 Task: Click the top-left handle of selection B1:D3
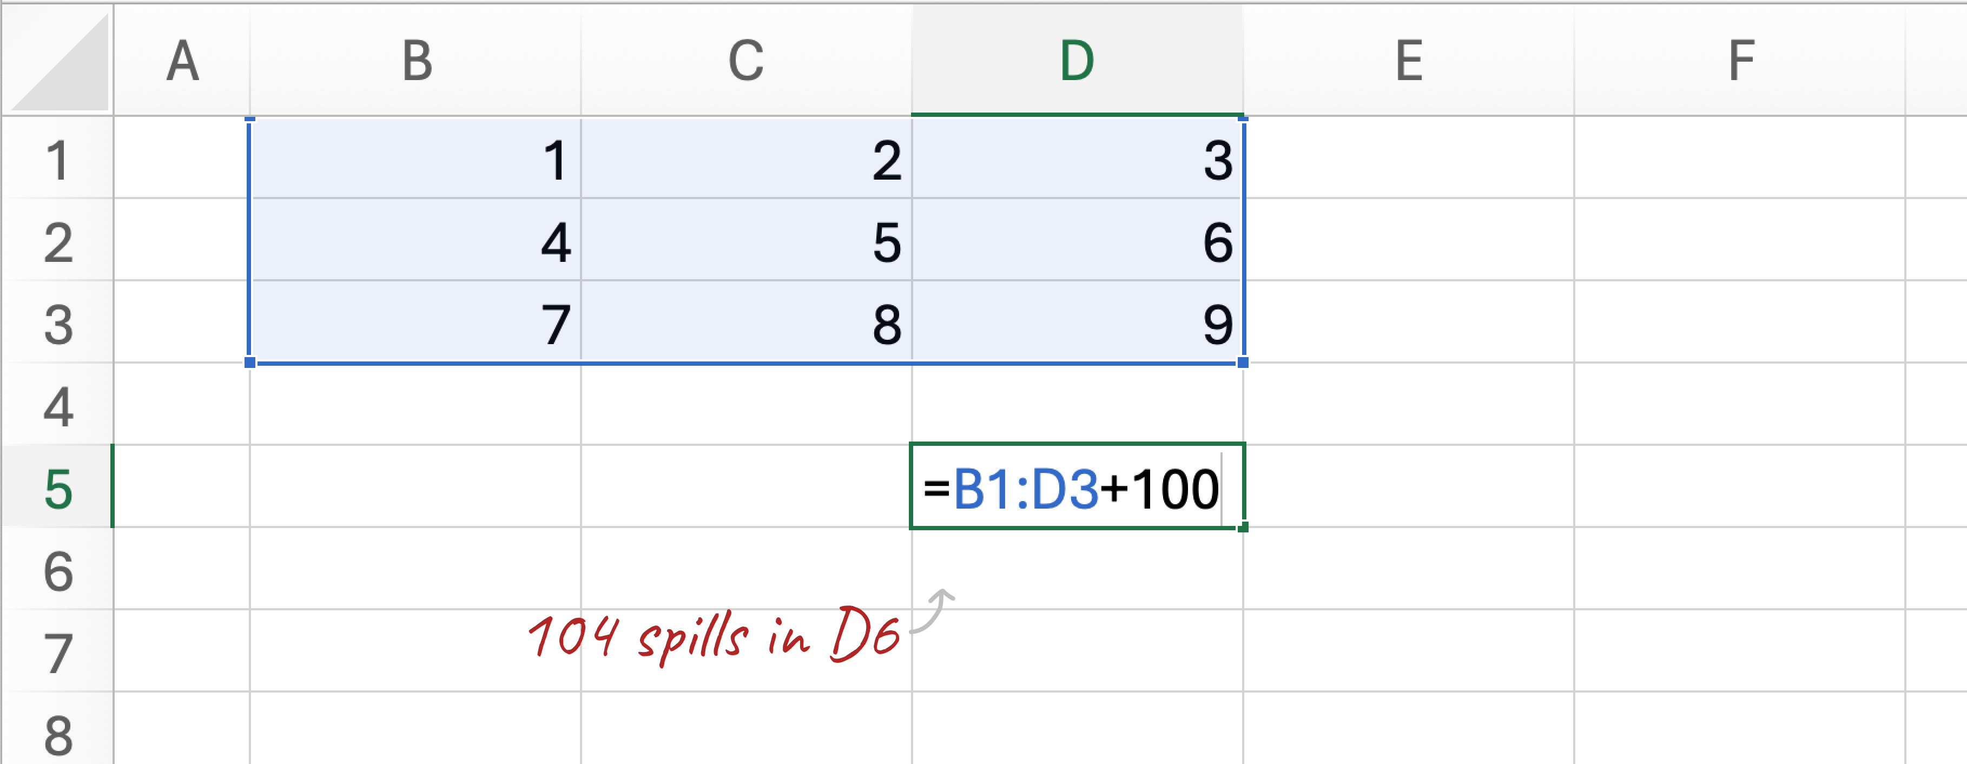click(x=250, y=120)
